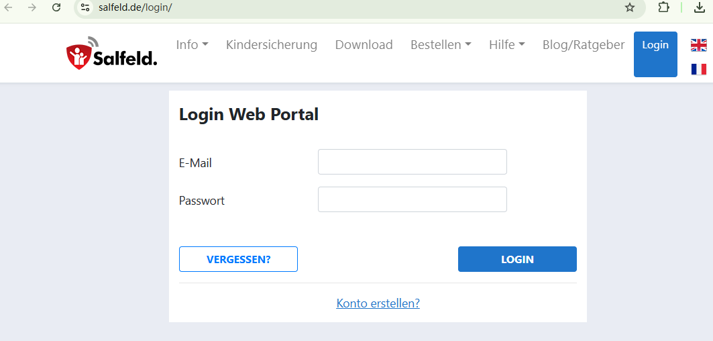Focus the E-Mail input field
The width and height of the screenshot is (713, 341).
coord(412,162)
